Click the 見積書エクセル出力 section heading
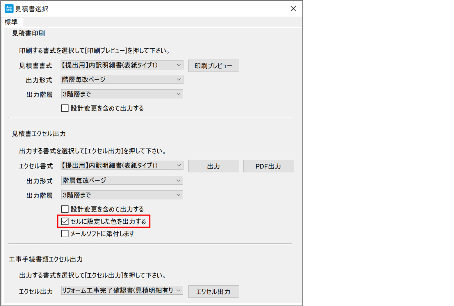454x306 pixels. pyautogui.click(x=39, y=134)
